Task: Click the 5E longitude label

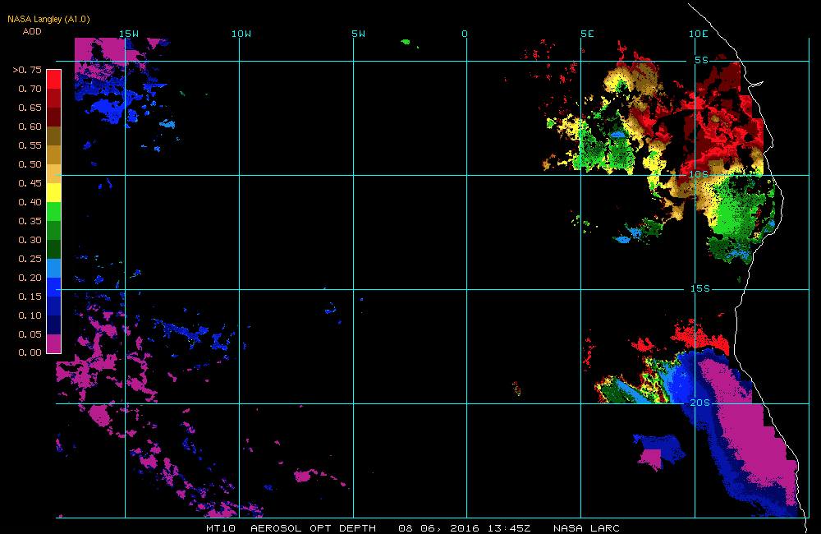Action: pos(588,34)
